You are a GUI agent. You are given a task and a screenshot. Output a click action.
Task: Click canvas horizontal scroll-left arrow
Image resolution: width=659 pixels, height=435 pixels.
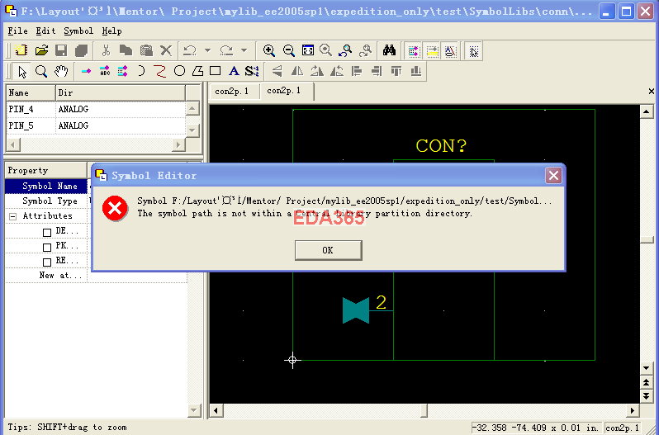[x=216, y=409]
